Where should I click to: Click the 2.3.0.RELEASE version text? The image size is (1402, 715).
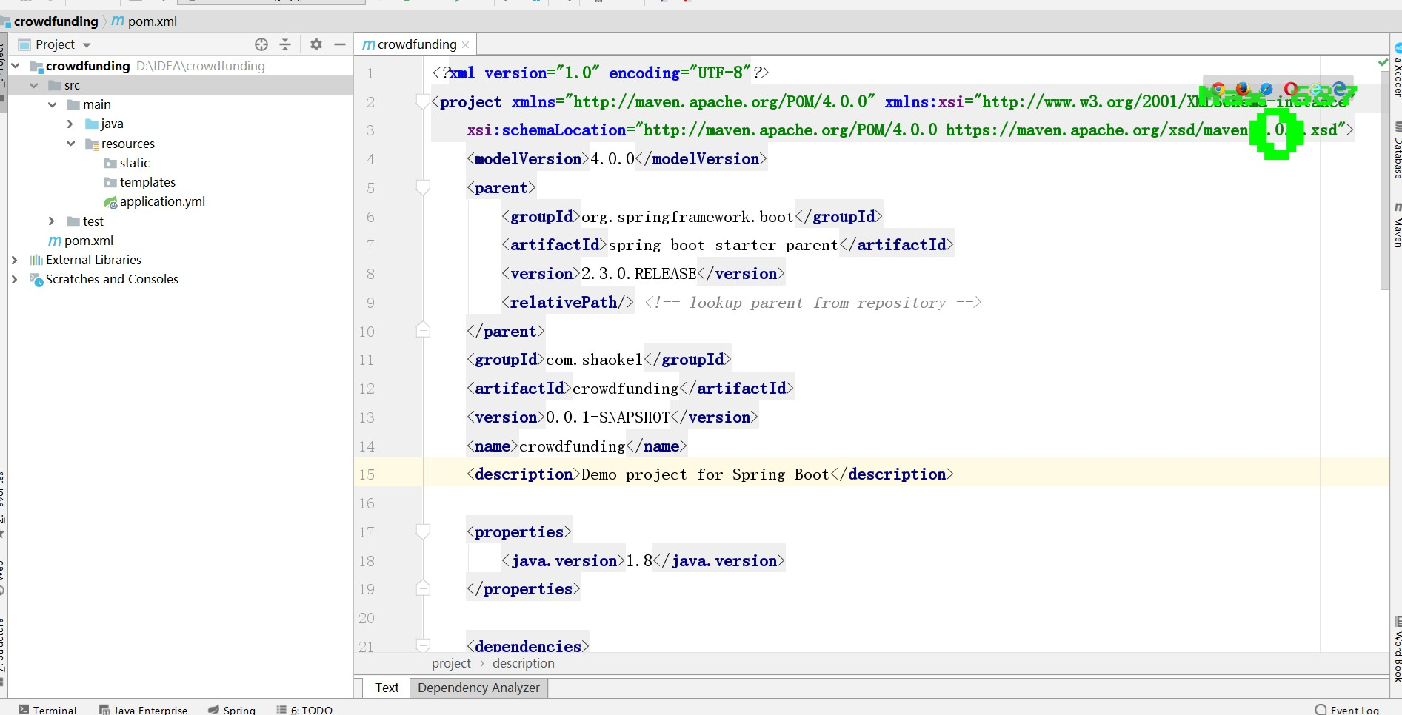point(638,274)
